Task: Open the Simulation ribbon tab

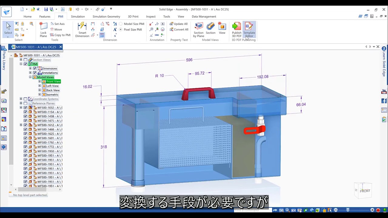Action: [78, 16]
